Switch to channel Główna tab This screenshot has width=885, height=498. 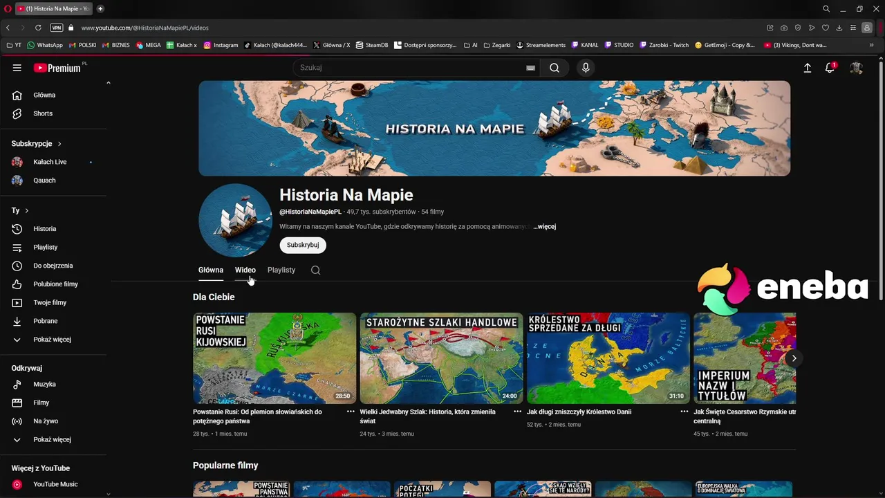point(211,270)
